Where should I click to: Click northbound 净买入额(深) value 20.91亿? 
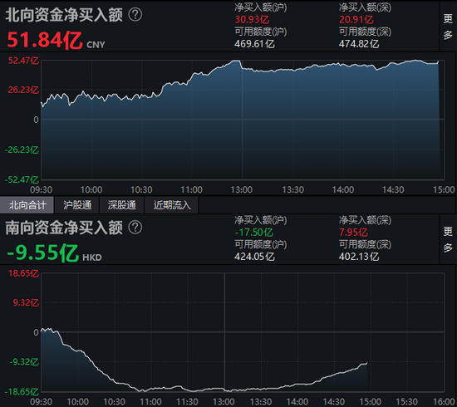tap(356, 20)
